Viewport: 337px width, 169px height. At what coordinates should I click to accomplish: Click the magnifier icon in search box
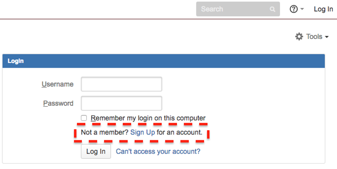click(272, 9)
